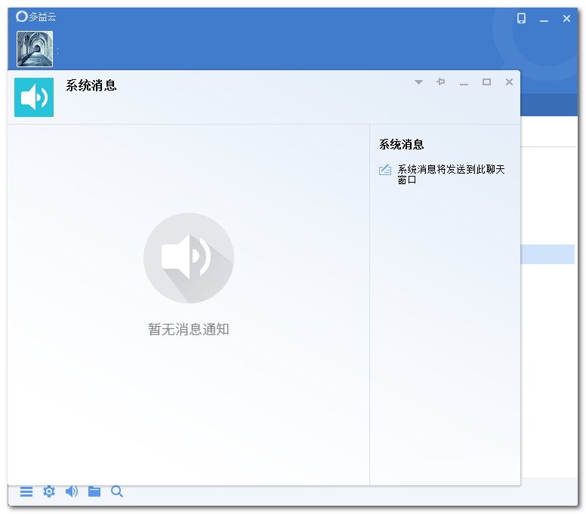Click the 系统消息 heading in right panel

pos(401,144)
